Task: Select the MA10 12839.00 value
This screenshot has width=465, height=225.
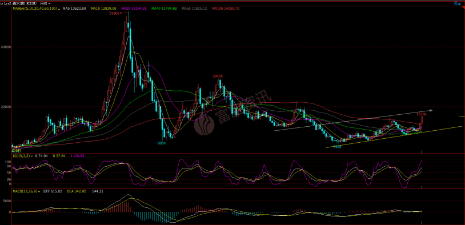Action: 103,9
